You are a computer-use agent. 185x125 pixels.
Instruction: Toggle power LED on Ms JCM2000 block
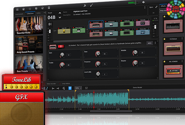pos(91,31)
